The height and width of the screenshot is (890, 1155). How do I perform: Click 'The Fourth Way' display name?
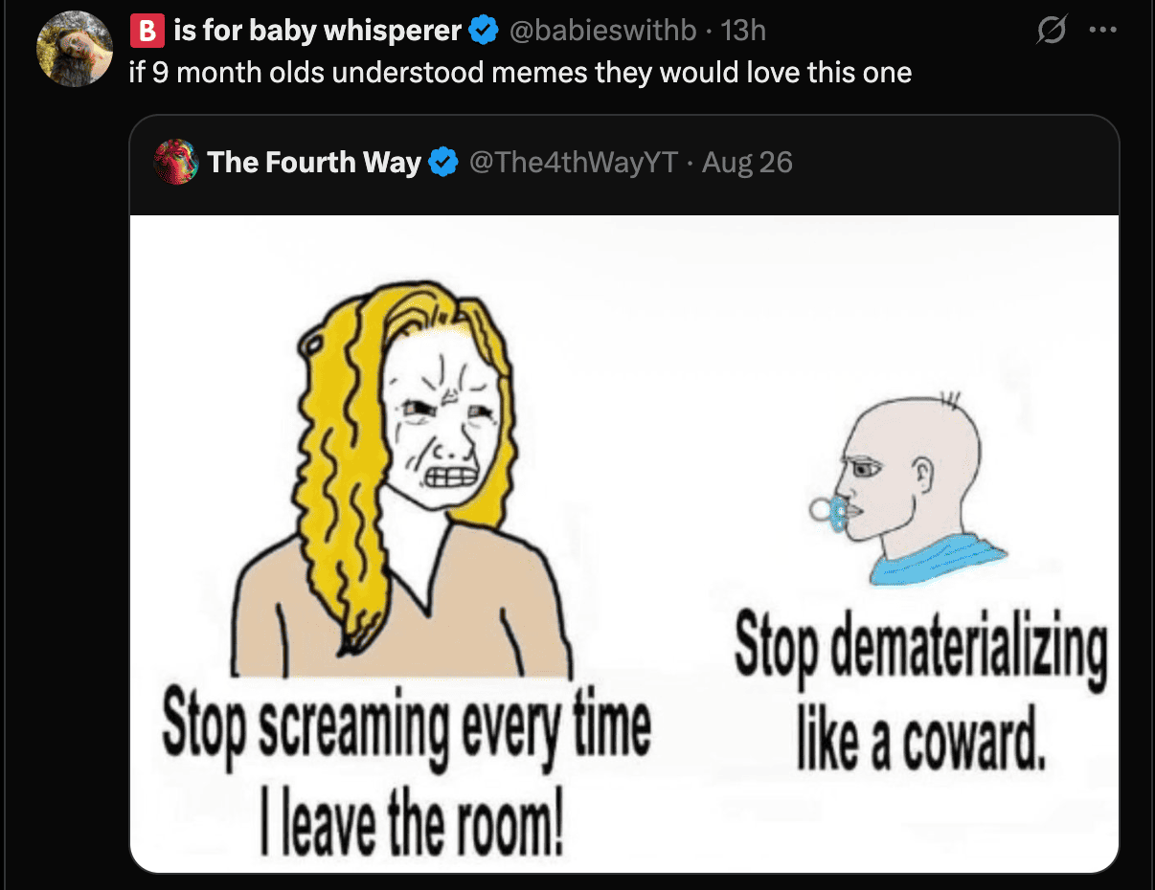tap(314, 163)
